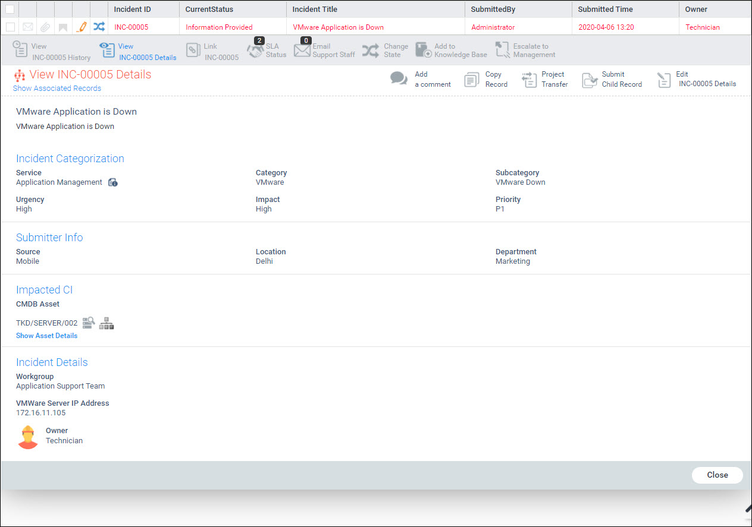Expand Show Asset Details link
Screen dimensions: 752x527
pos(46,336)
